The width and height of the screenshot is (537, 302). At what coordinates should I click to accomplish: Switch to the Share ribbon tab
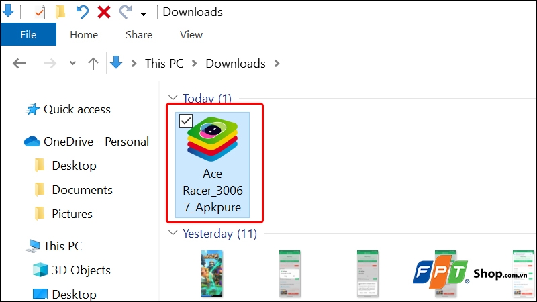coord(139,35)
